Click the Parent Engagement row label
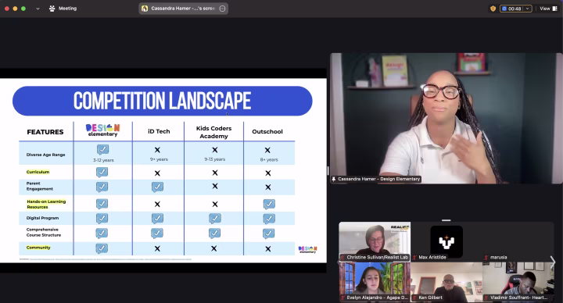 [x=40, y=186]
